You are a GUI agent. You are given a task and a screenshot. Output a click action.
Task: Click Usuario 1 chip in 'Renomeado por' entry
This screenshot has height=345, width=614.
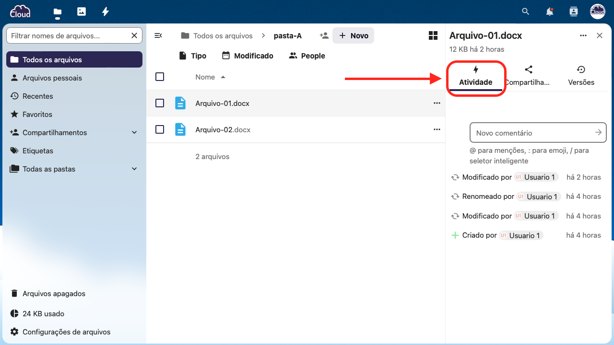pos(538,196)
